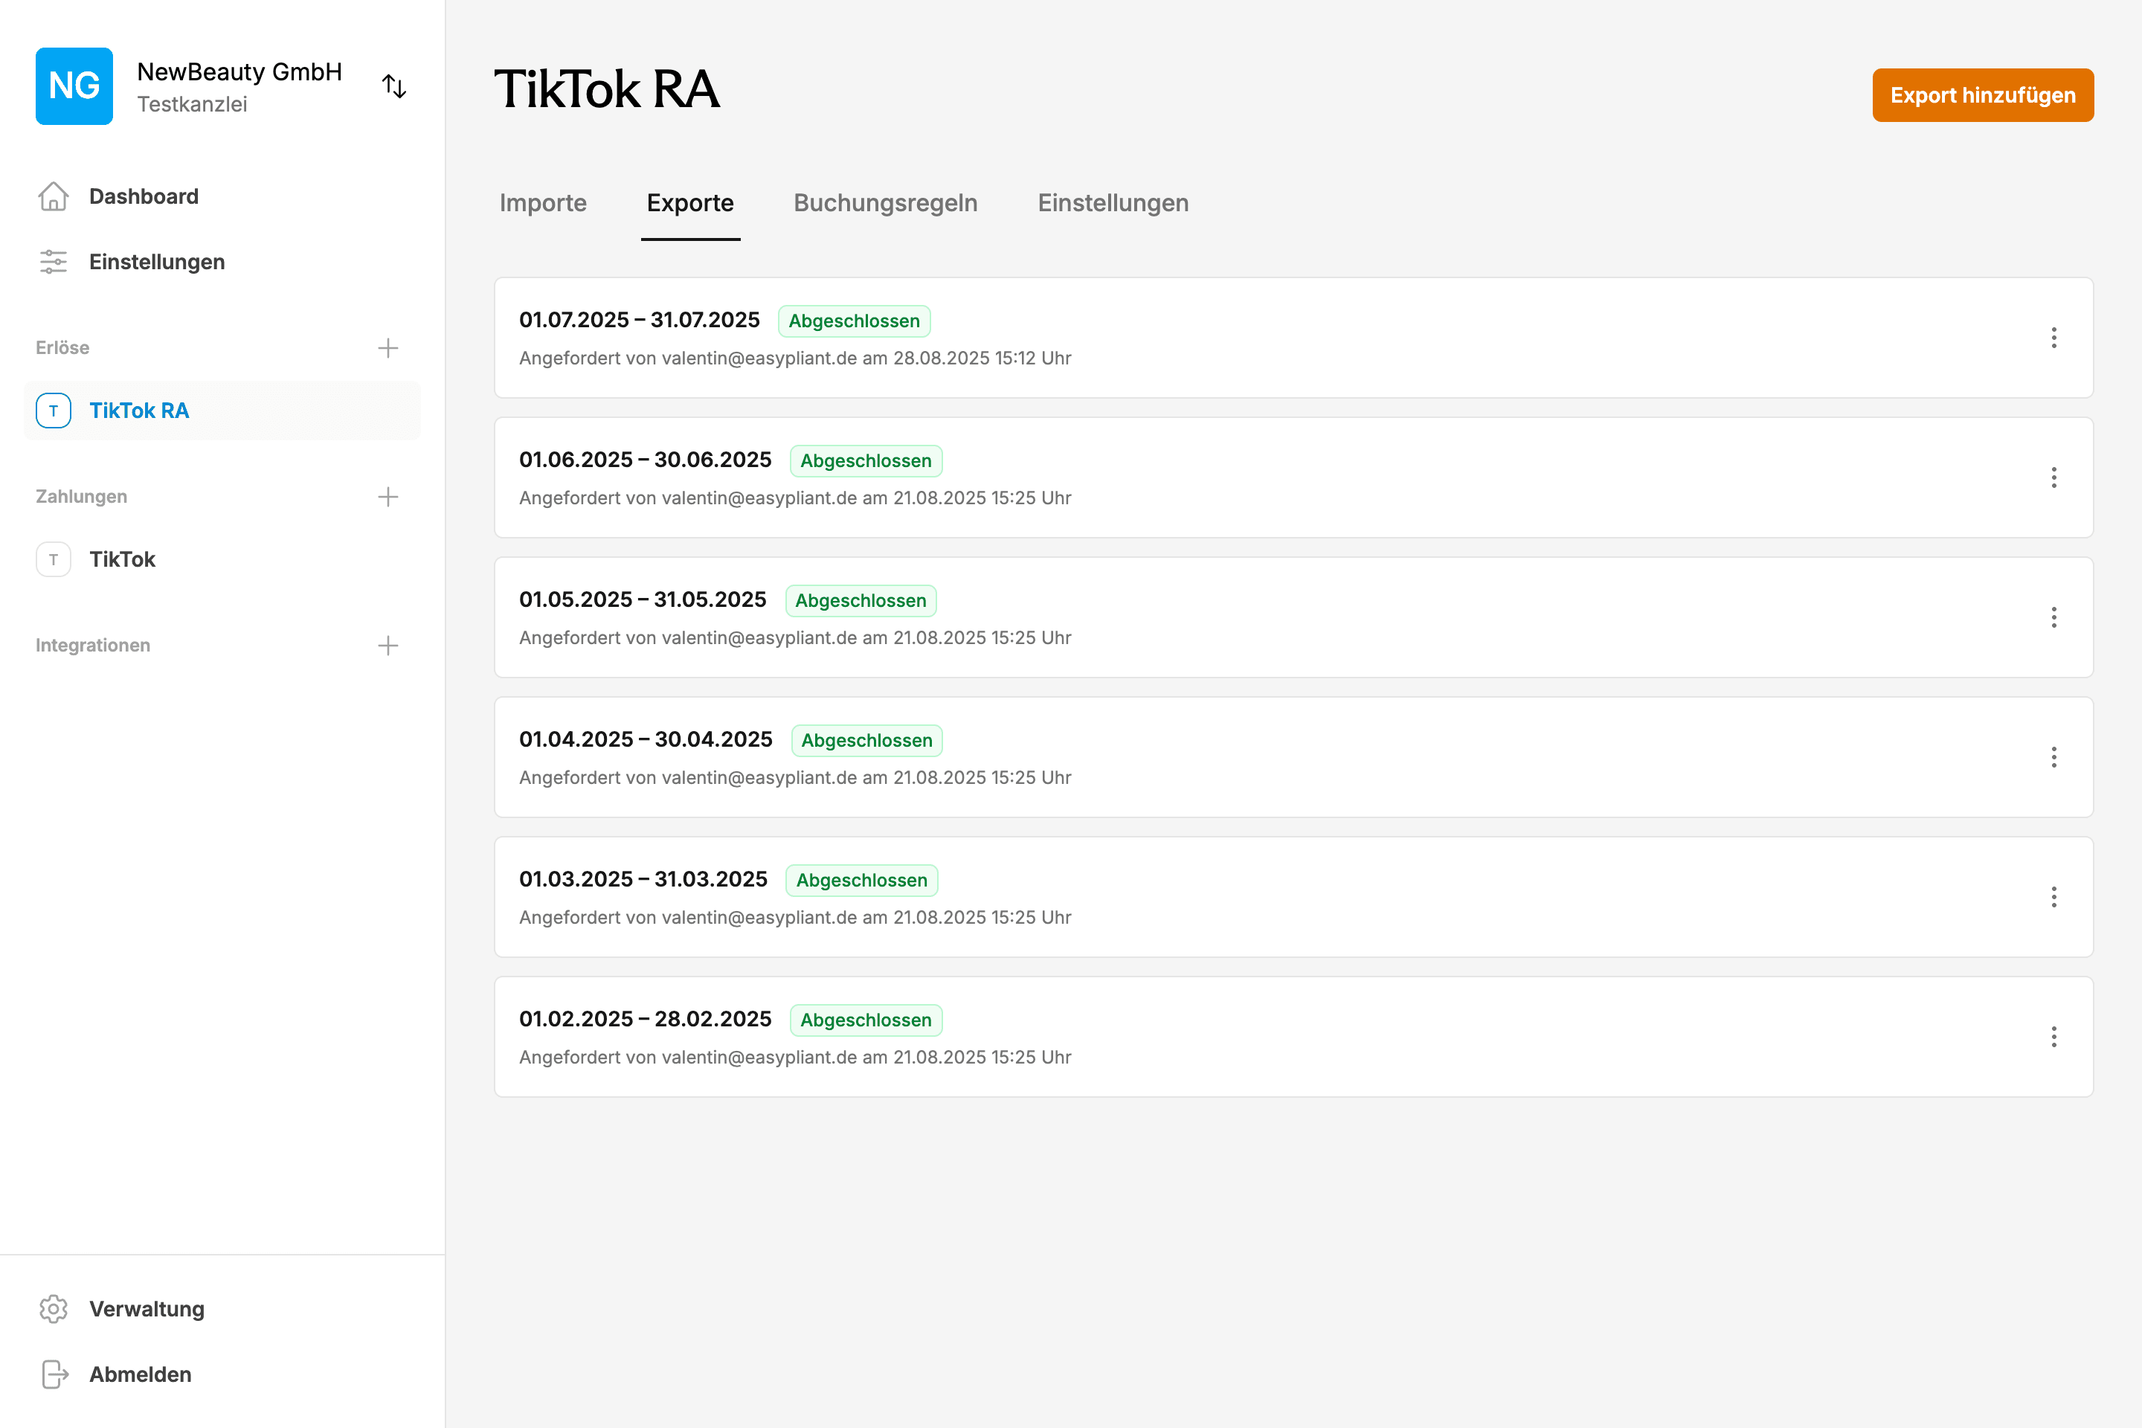Click the NG company avatar
2142x1428 pixels.
pyautogui.click(x=74, y=86)
